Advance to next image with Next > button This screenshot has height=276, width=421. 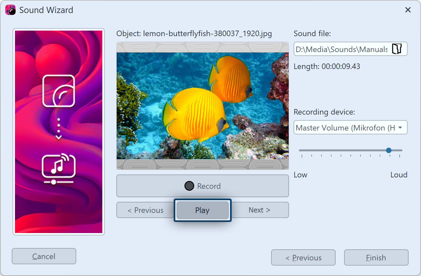[x=259, y=210]
